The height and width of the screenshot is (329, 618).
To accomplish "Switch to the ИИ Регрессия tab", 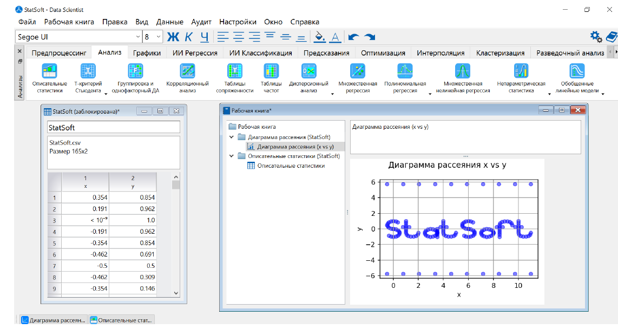I will pos(195,53).
